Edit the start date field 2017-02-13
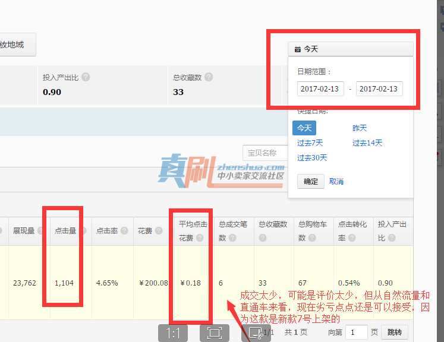Viewport: 444px width, 342px height. pyautogui.click(x=320, y=89)
